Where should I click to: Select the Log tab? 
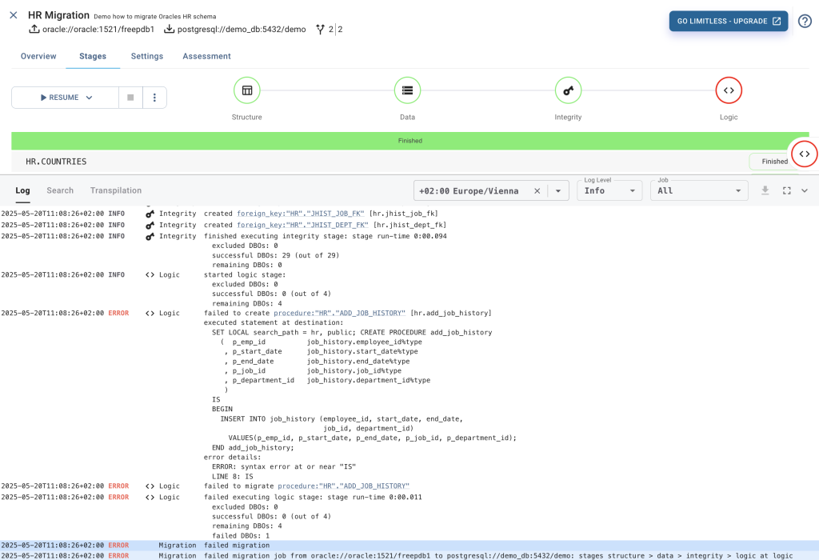click(22, 190)
